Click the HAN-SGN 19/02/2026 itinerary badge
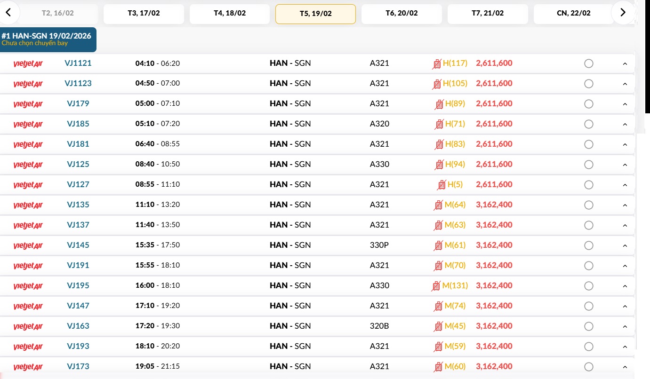 48,39
